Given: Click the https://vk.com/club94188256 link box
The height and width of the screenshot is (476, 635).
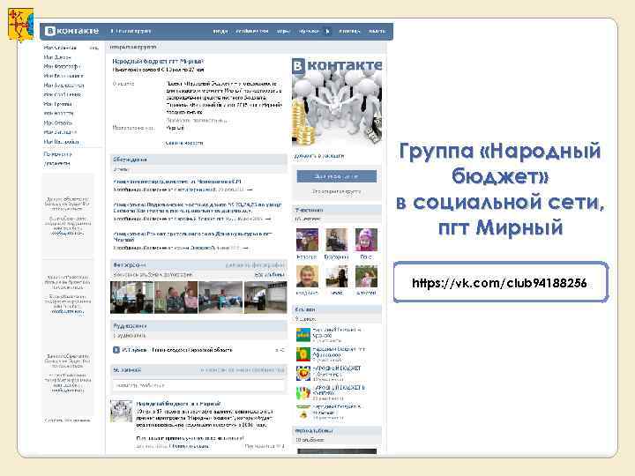Looking at the screenshot, I should [501, 282].
